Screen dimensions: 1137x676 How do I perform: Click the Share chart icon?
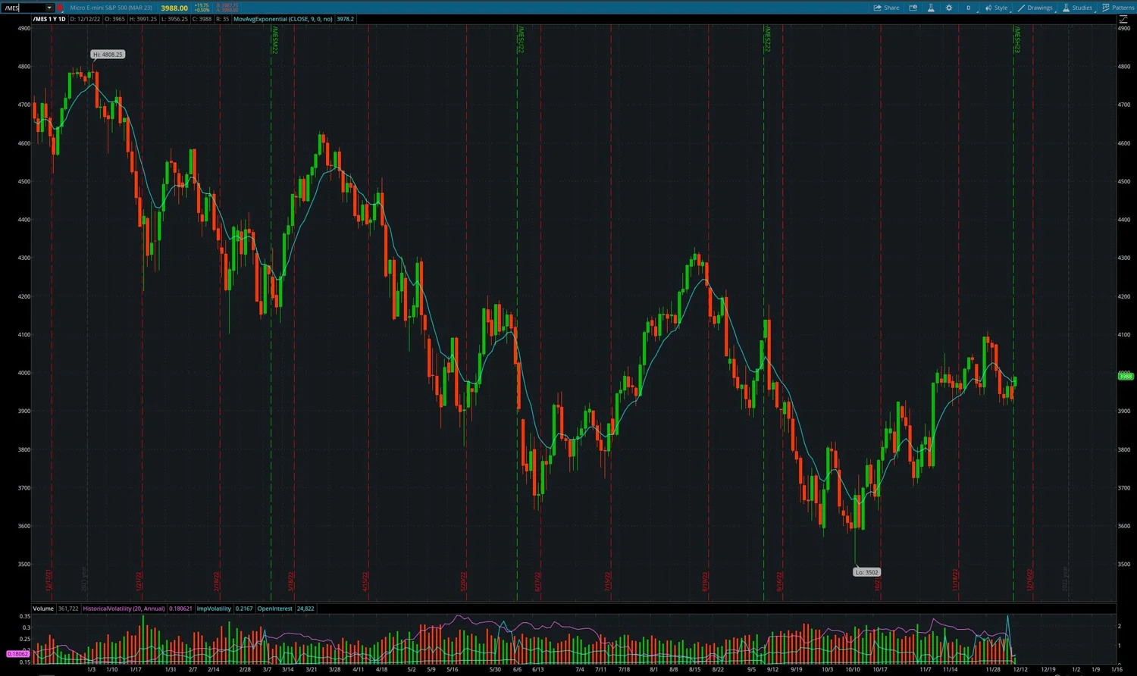coord(887,8)
